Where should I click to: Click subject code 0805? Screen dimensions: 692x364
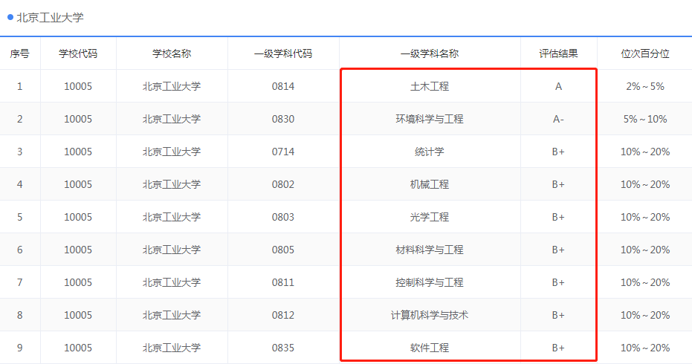tap(283, 250)
